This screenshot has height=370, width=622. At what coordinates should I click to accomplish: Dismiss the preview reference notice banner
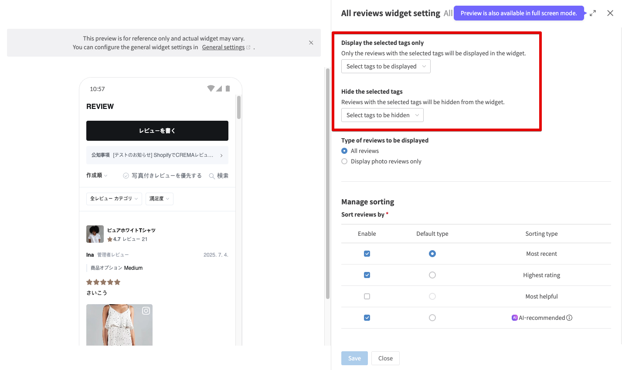[311, 43]
